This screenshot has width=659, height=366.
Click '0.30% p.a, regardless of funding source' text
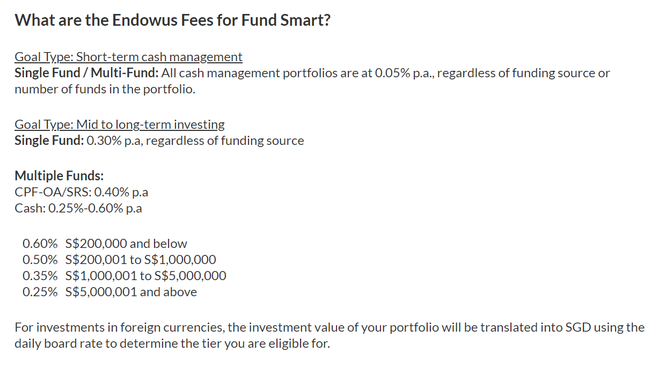coord(195,141)
